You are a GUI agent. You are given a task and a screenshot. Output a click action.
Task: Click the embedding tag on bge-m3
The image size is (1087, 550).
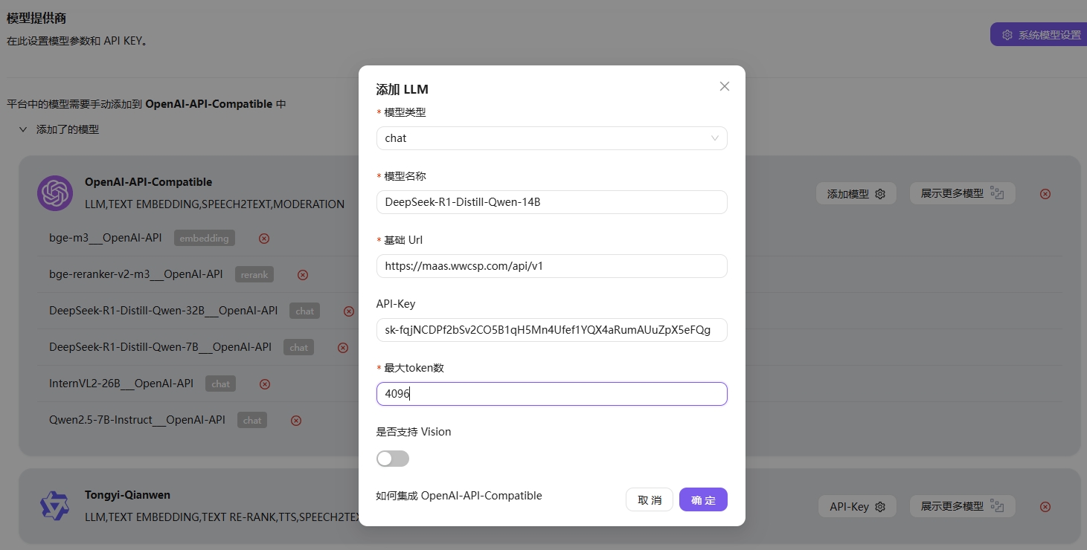tap(205, 238)
